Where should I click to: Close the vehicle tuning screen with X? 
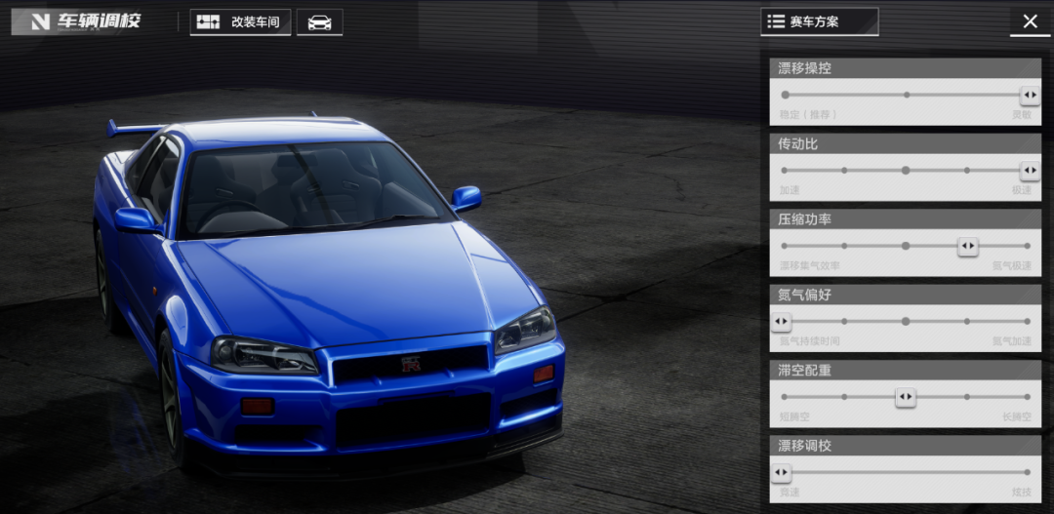pos(1030,21)
